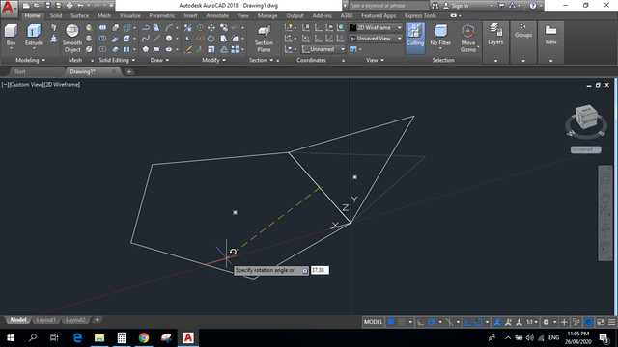
Task: Open the 2D Wireframe visual style dropdown
Action: tap(376, 28)
